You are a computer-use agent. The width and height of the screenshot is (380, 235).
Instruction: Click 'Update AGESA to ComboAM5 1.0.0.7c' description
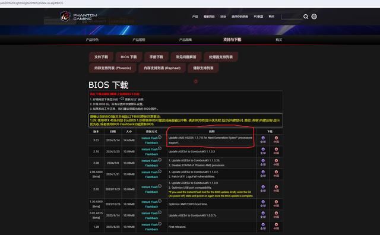[x=192, y=215]
